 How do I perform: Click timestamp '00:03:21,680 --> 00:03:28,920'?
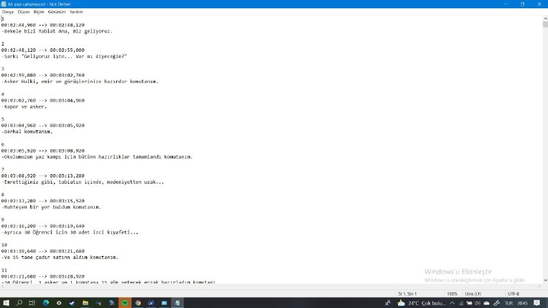[x=43, y=276]
